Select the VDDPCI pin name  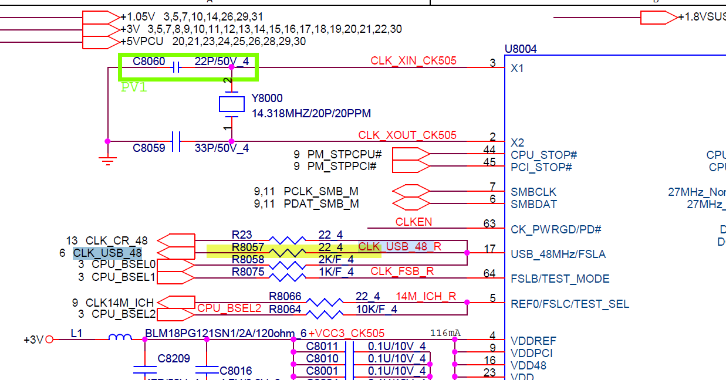(x=532, y=353)
